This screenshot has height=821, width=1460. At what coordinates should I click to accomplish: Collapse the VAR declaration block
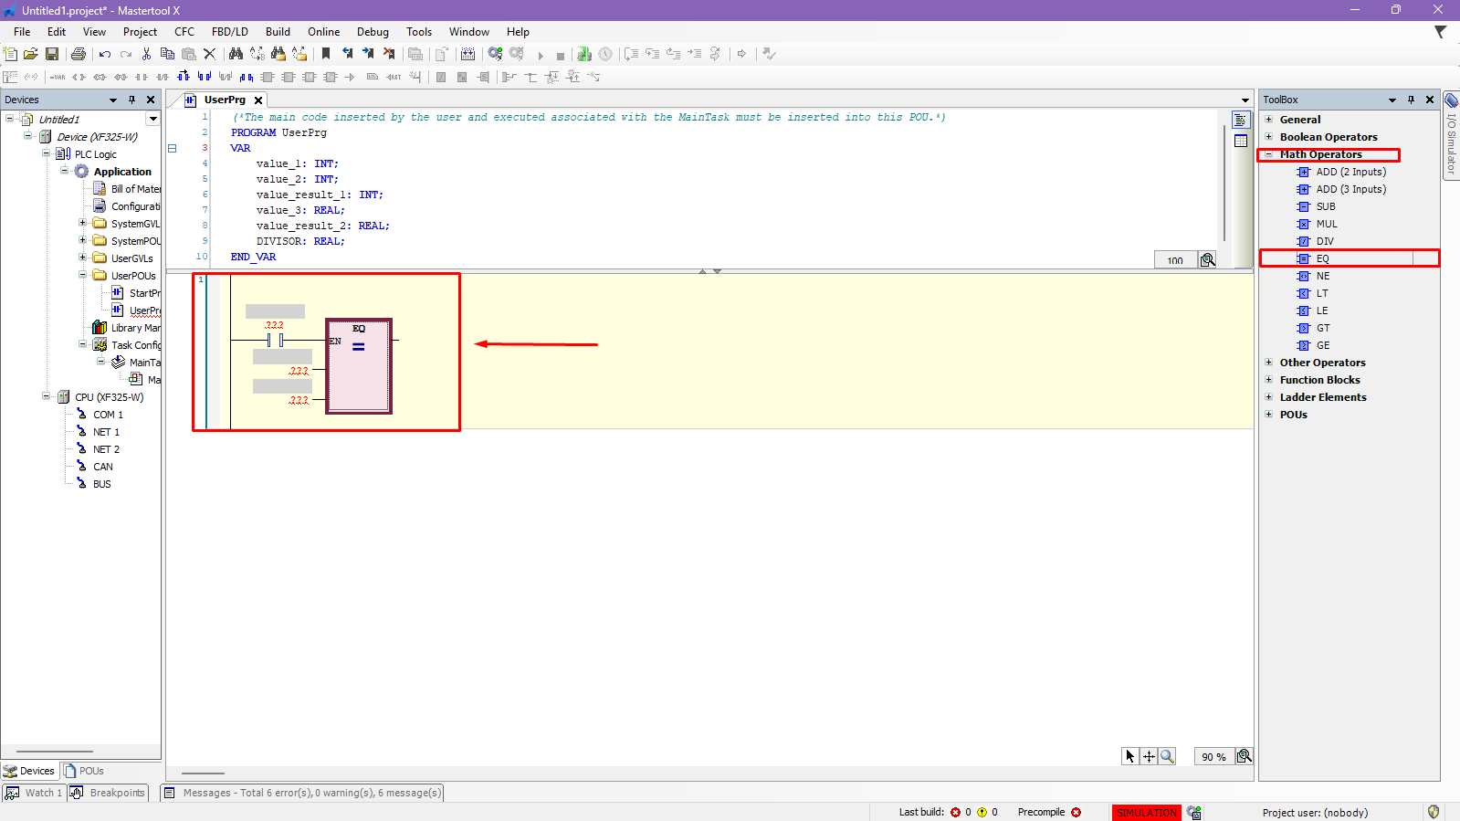(172, 148)
